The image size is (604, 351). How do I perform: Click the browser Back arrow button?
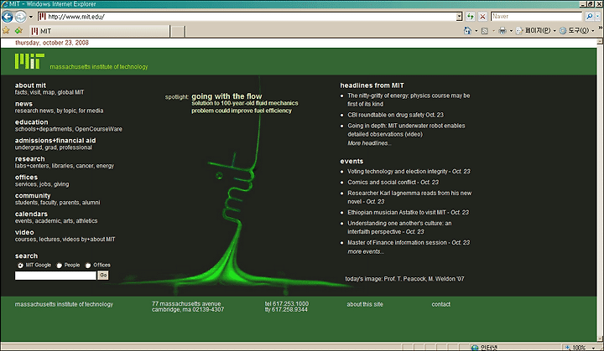(8, 17)
